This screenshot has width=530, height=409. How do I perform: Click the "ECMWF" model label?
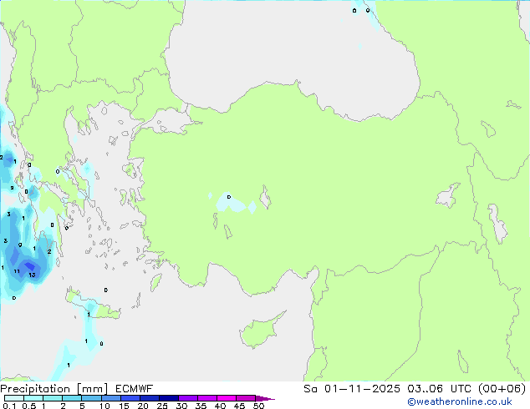click(x=135, y=389)
